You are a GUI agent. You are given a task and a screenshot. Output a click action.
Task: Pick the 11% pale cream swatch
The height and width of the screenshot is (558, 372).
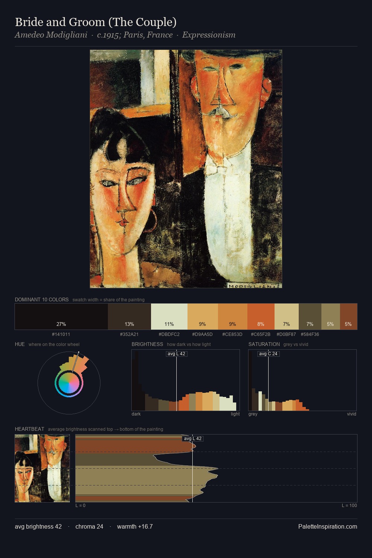tap(169, 317)
